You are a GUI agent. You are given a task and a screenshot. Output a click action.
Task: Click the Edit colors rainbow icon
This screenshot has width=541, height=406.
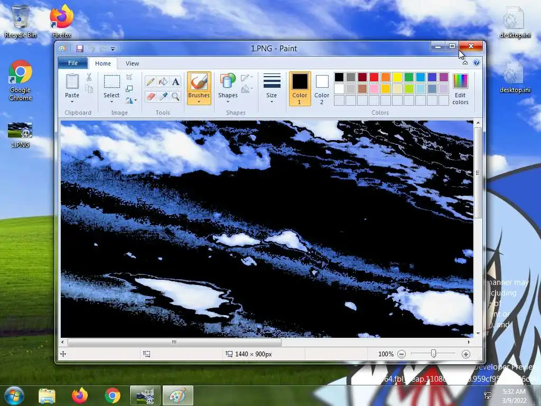click(460, 81)
